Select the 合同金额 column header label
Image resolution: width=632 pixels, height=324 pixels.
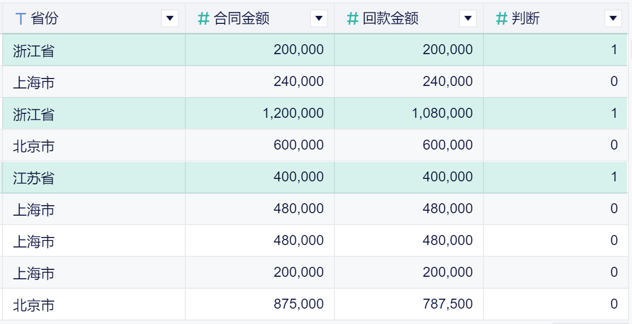(x=241, y=19)
